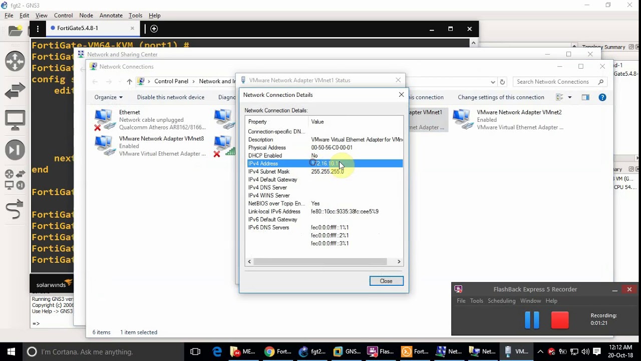Browse switches in GNS3 device toolbar
This screenshot has height=361, width=641.
[15, 91]
